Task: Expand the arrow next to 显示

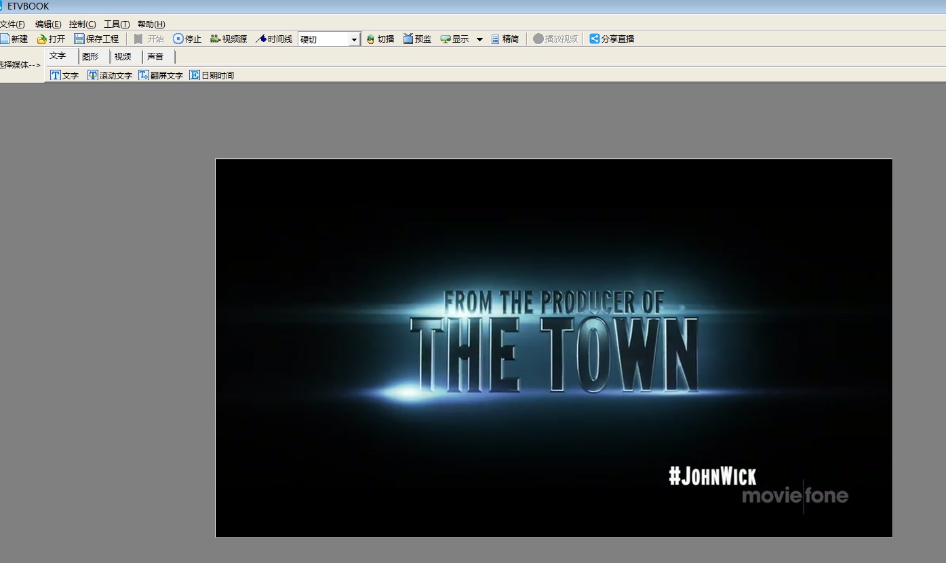Action: point(479,39)
